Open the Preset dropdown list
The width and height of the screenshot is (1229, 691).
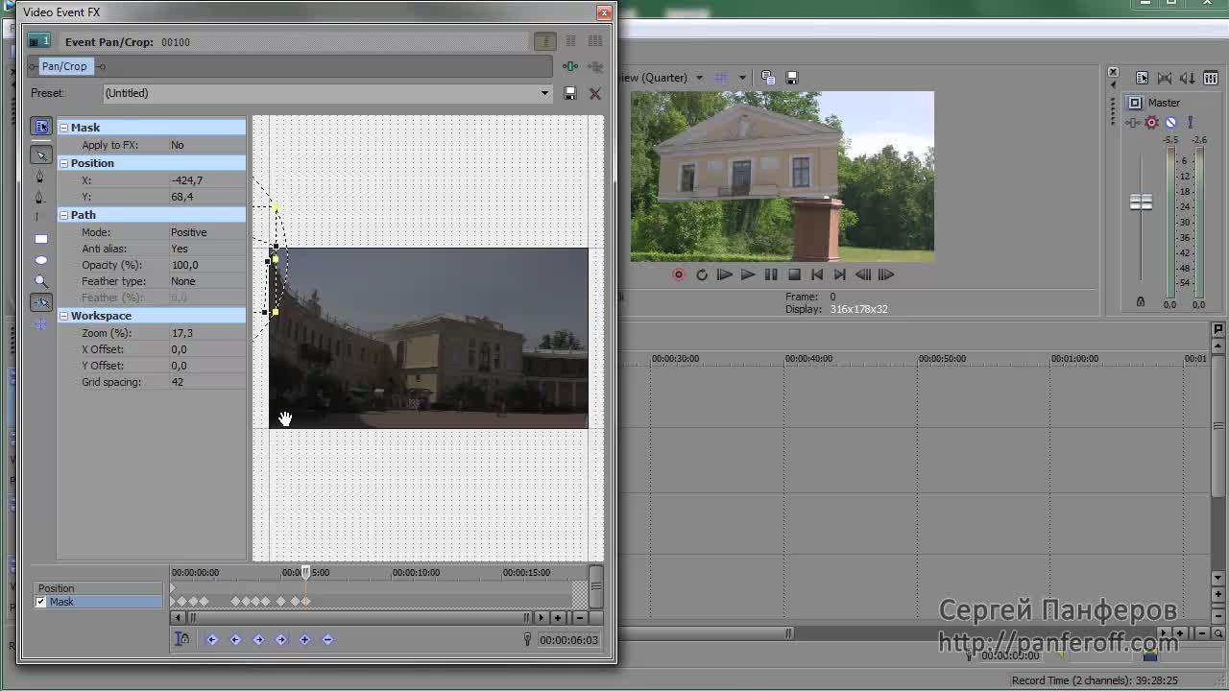(544, 93)
